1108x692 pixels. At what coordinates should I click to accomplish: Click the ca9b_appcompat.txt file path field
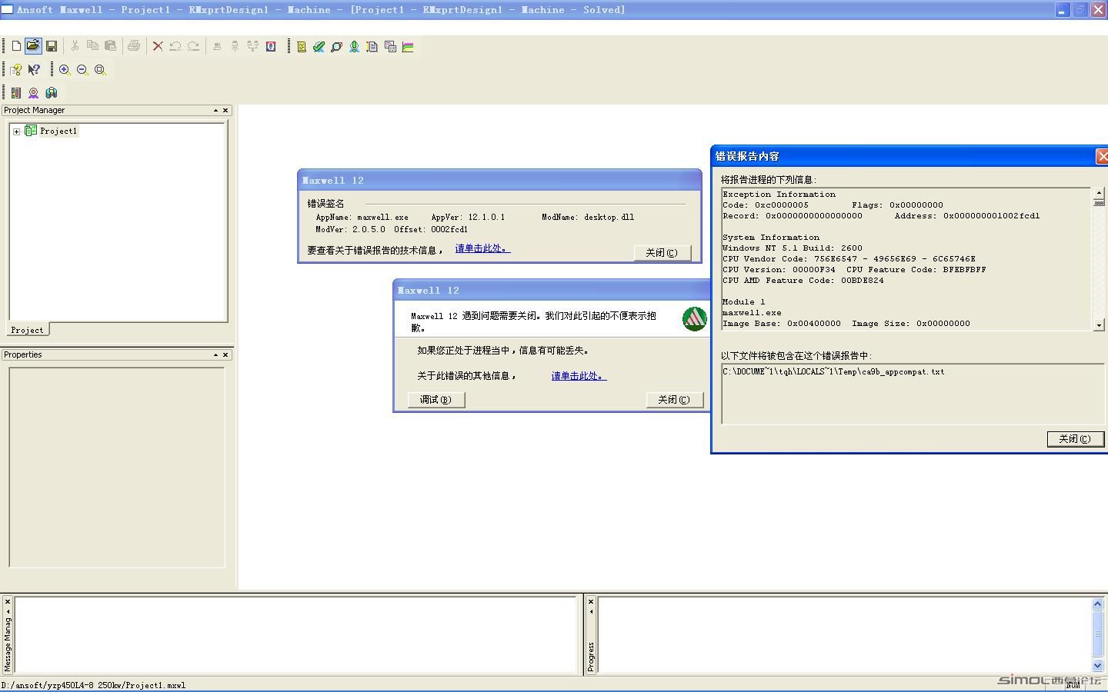pos(913,394)
